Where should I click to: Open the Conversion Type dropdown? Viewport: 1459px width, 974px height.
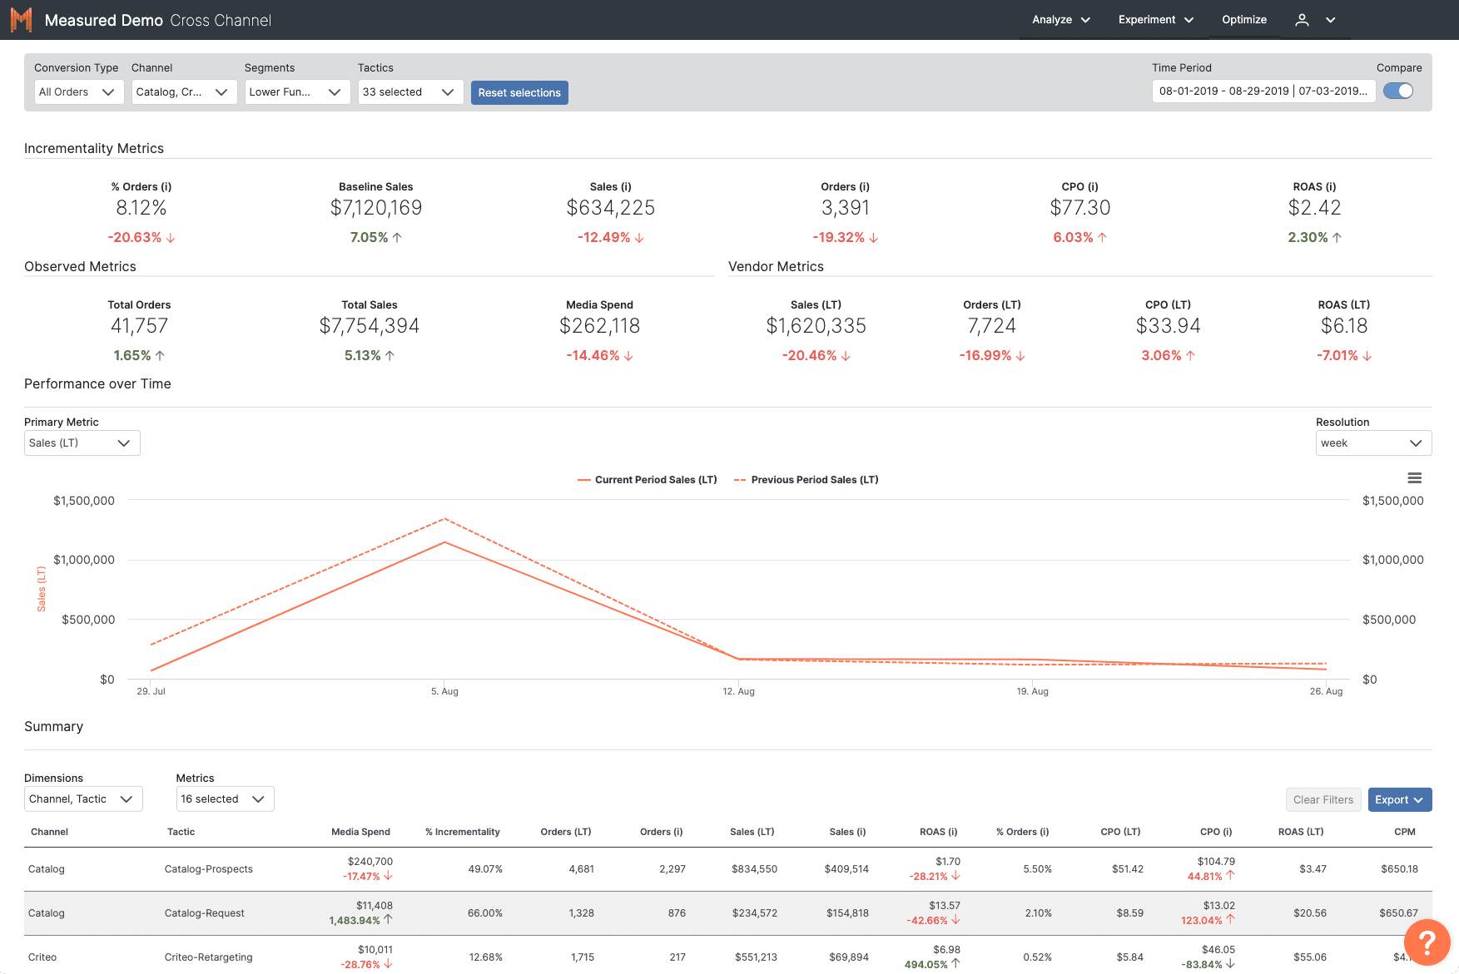click(x=79, y=92)
